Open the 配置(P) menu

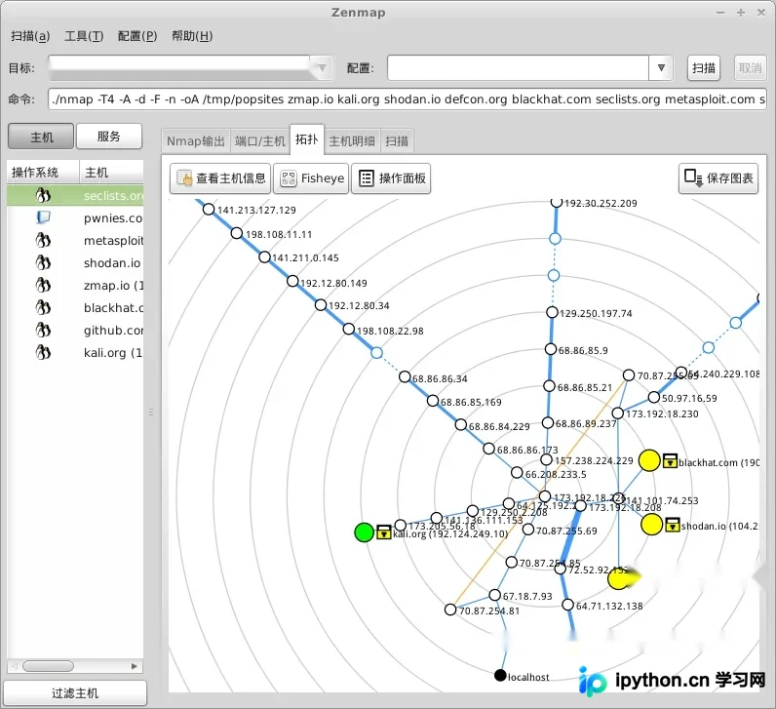(x=137, y=36)
